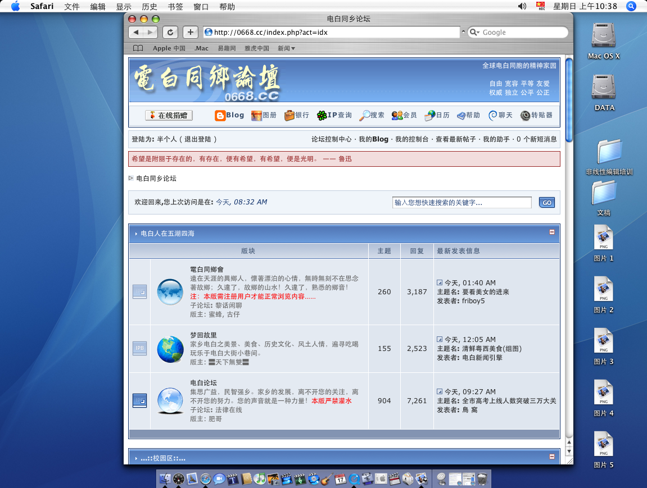The width and height of the screenshot is (647, 488).
Task: Open the 会员 members icon
Action: click(x=397, y=116)
